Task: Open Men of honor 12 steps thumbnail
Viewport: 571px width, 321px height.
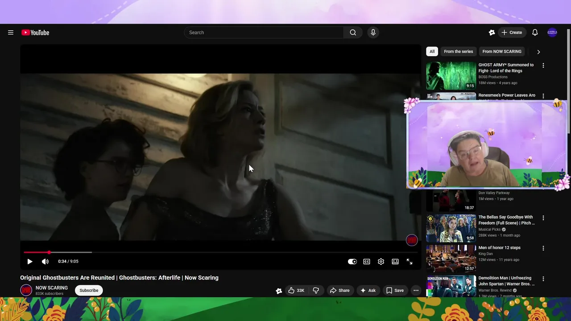Action: [451, 259]
